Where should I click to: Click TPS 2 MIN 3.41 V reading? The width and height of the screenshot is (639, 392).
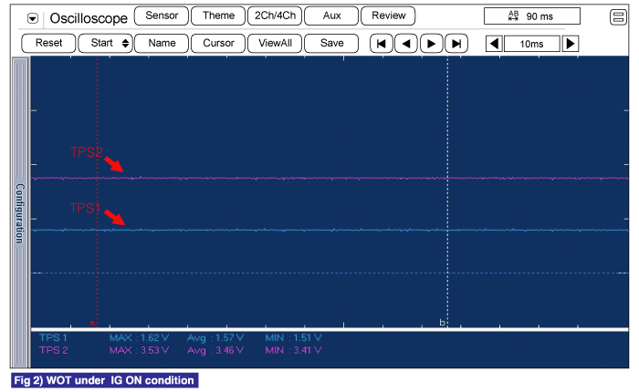293,350
